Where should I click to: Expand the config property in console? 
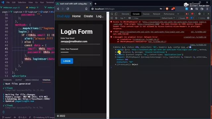[x=116, y=50]
